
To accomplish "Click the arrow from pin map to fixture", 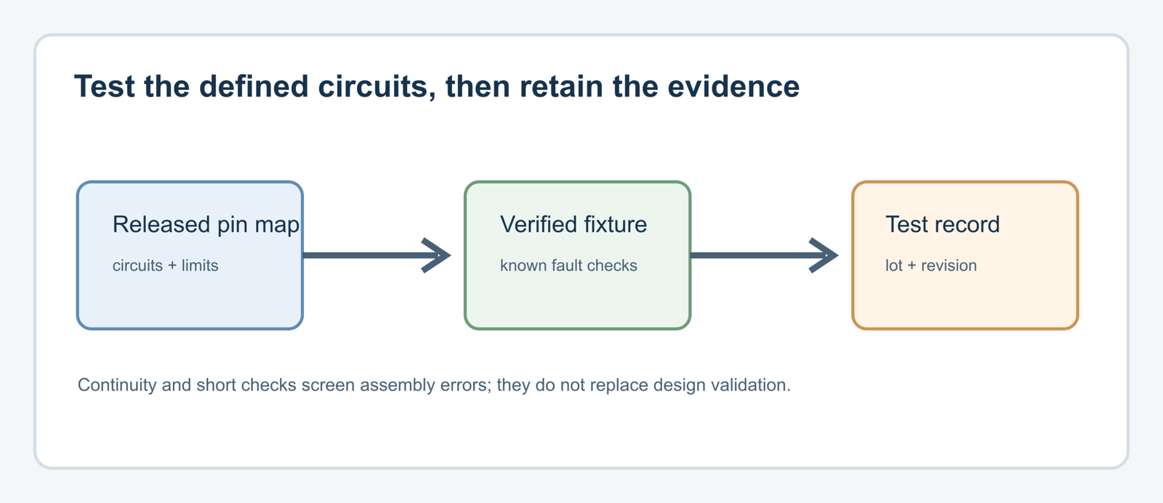I will 377,255.
